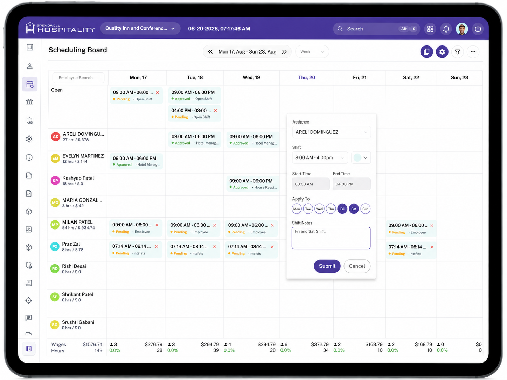Open the chat message sidebar icon
The width and height of the screenshot is (507, 380).
point(29,318)
